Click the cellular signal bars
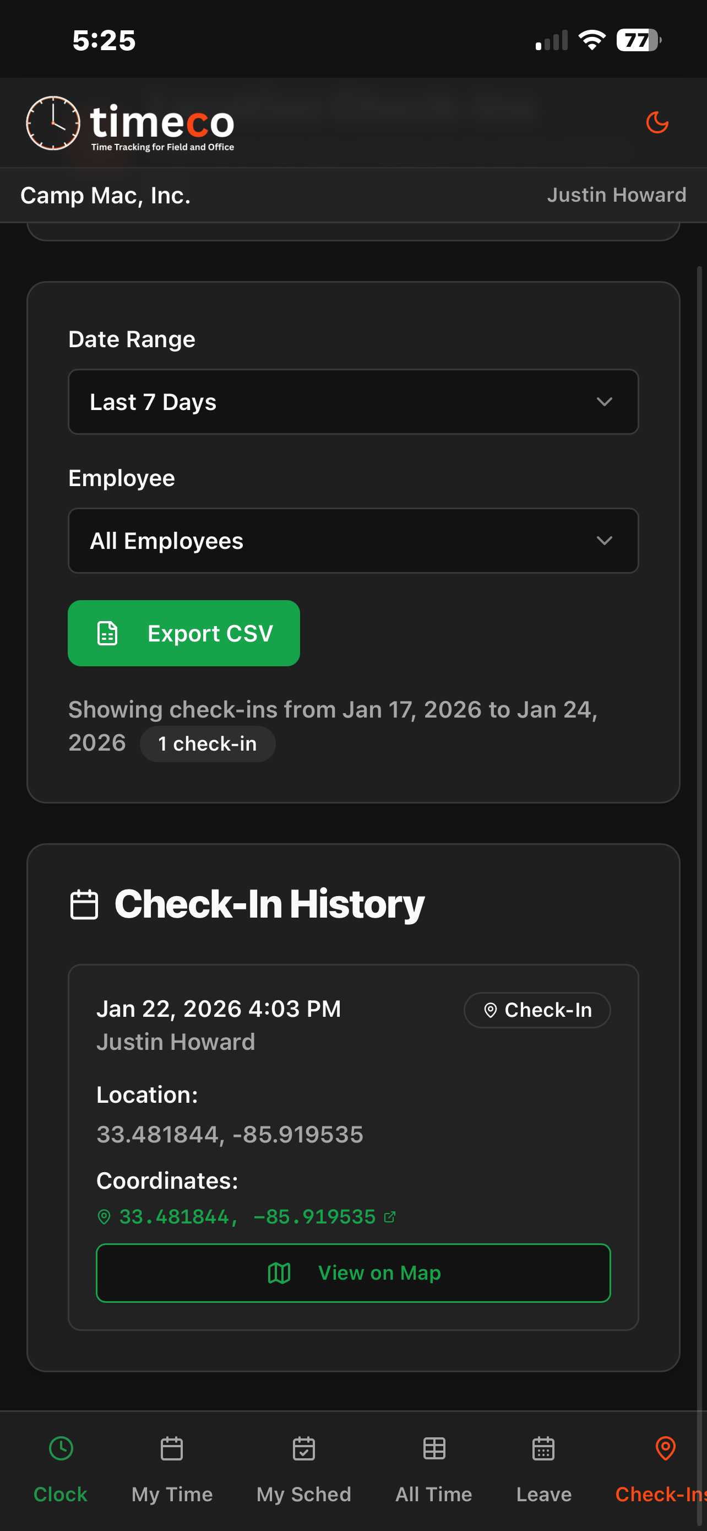707x1531 pixels. pyautogui.click(x=552, y=40)
